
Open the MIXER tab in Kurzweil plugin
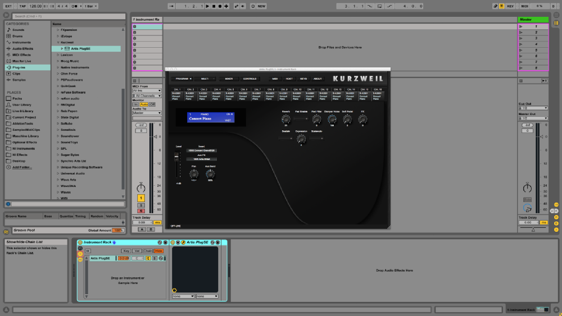coord(229,79)
